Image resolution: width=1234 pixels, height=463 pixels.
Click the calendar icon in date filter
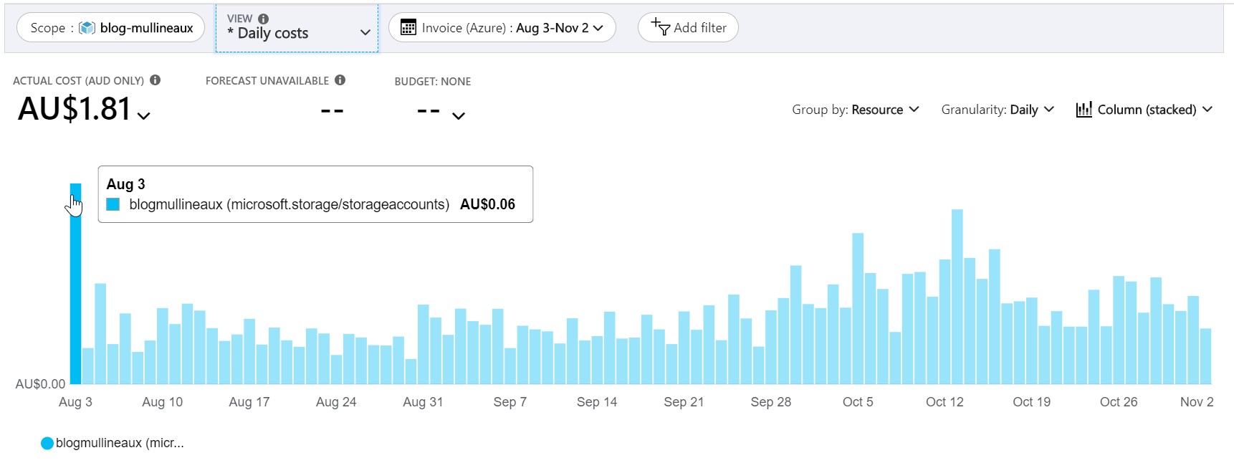click(408, 28)
